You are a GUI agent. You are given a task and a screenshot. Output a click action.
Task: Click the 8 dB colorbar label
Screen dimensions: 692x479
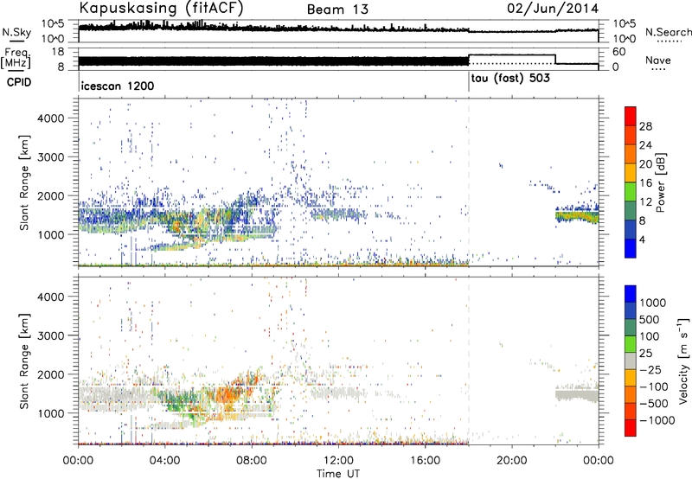[642, 221]
